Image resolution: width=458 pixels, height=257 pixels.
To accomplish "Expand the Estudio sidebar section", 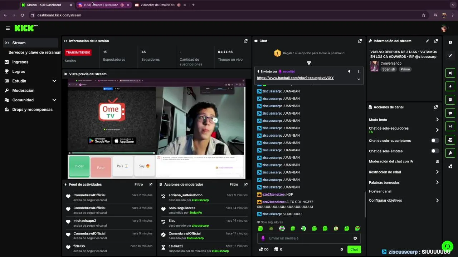I will coord(54,81).
